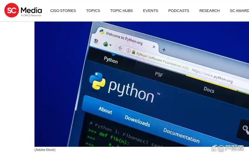Screen dimensions: 249x157
Task: Click the 'A CRA Resource' tagline
Action: 31,15
